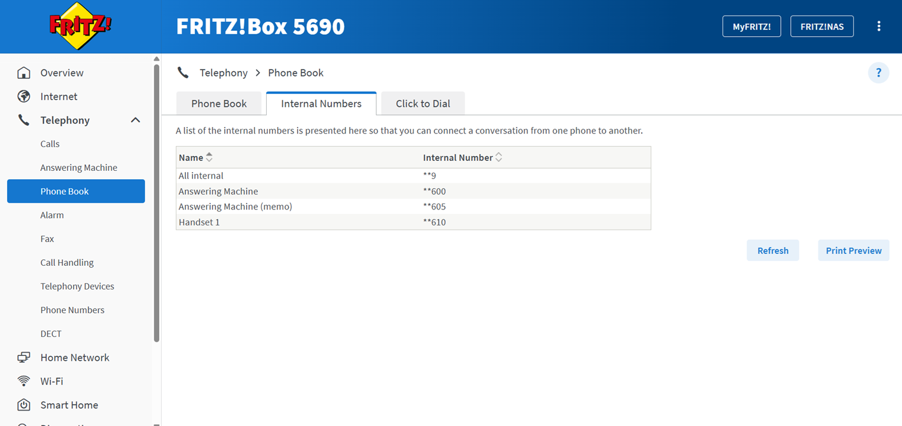This screenshot has height=426, width=902.
Task: Click the FRITZ! logo
Action: [80, 26]
